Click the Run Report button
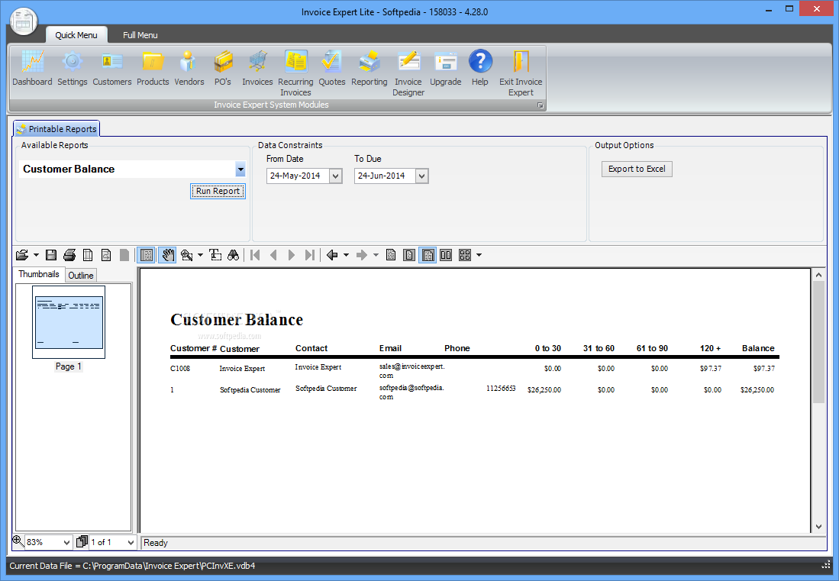Image resolution: width=839 pixels, height=581 pixels. point(218,191)
